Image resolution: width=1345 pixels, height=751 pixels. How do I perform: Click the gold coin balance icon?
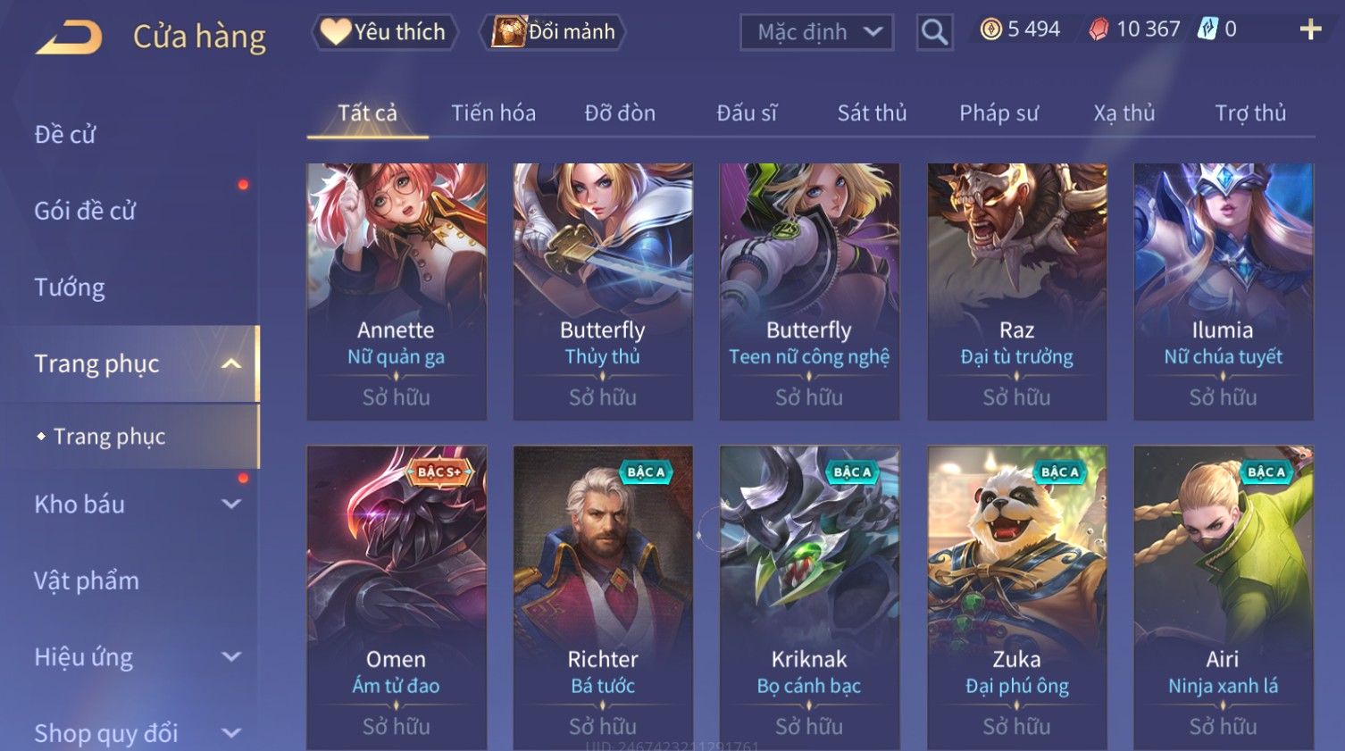coord(990,29)
